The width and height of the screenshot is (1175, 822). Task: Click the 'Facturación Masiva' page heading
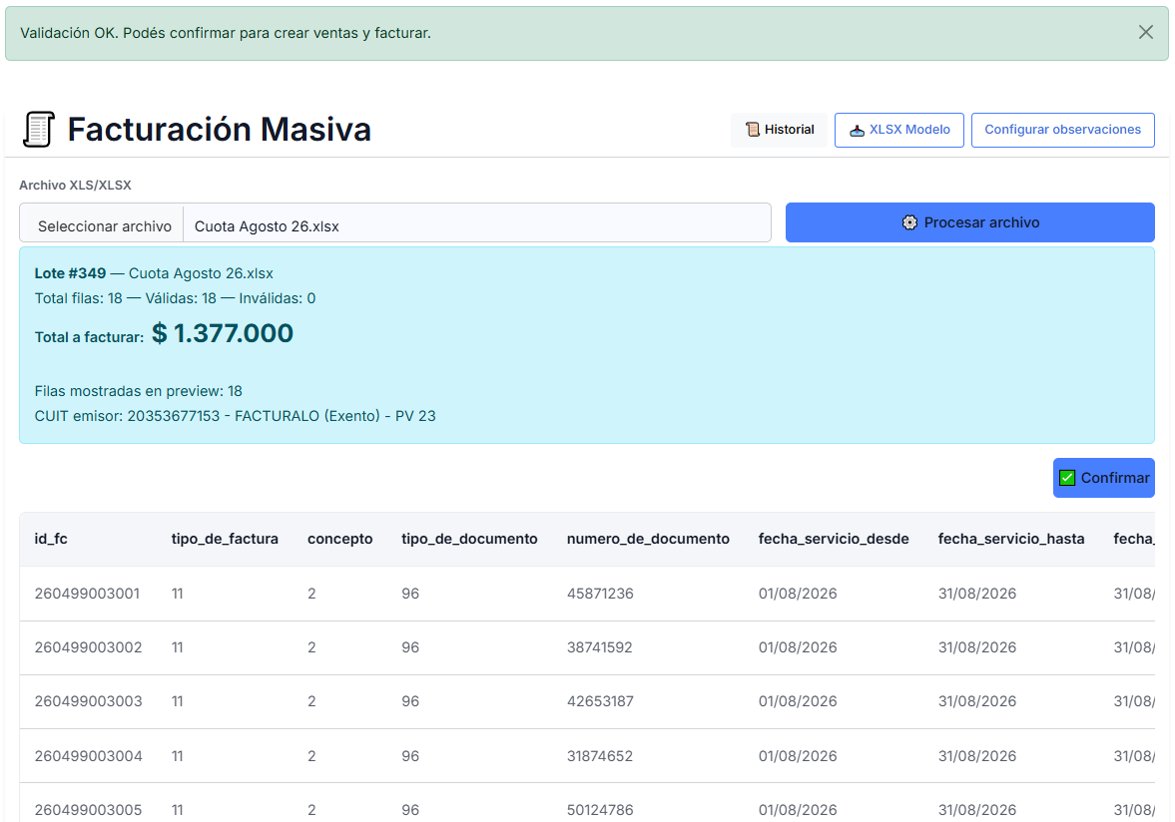point(219,129)
